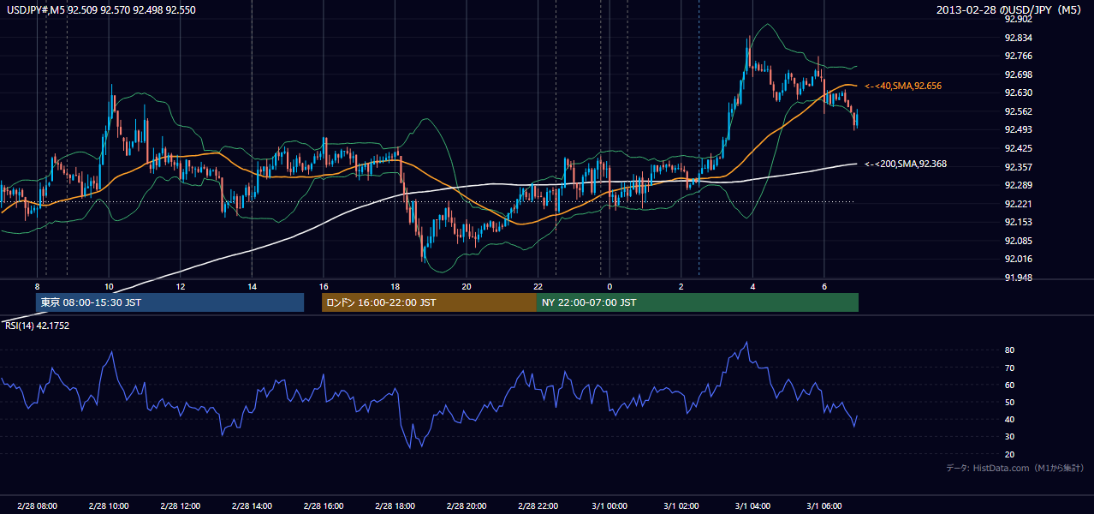Screen dimensions: 1094x514
Task: Click price axis value 91.948
Action: coord(1019,278)
